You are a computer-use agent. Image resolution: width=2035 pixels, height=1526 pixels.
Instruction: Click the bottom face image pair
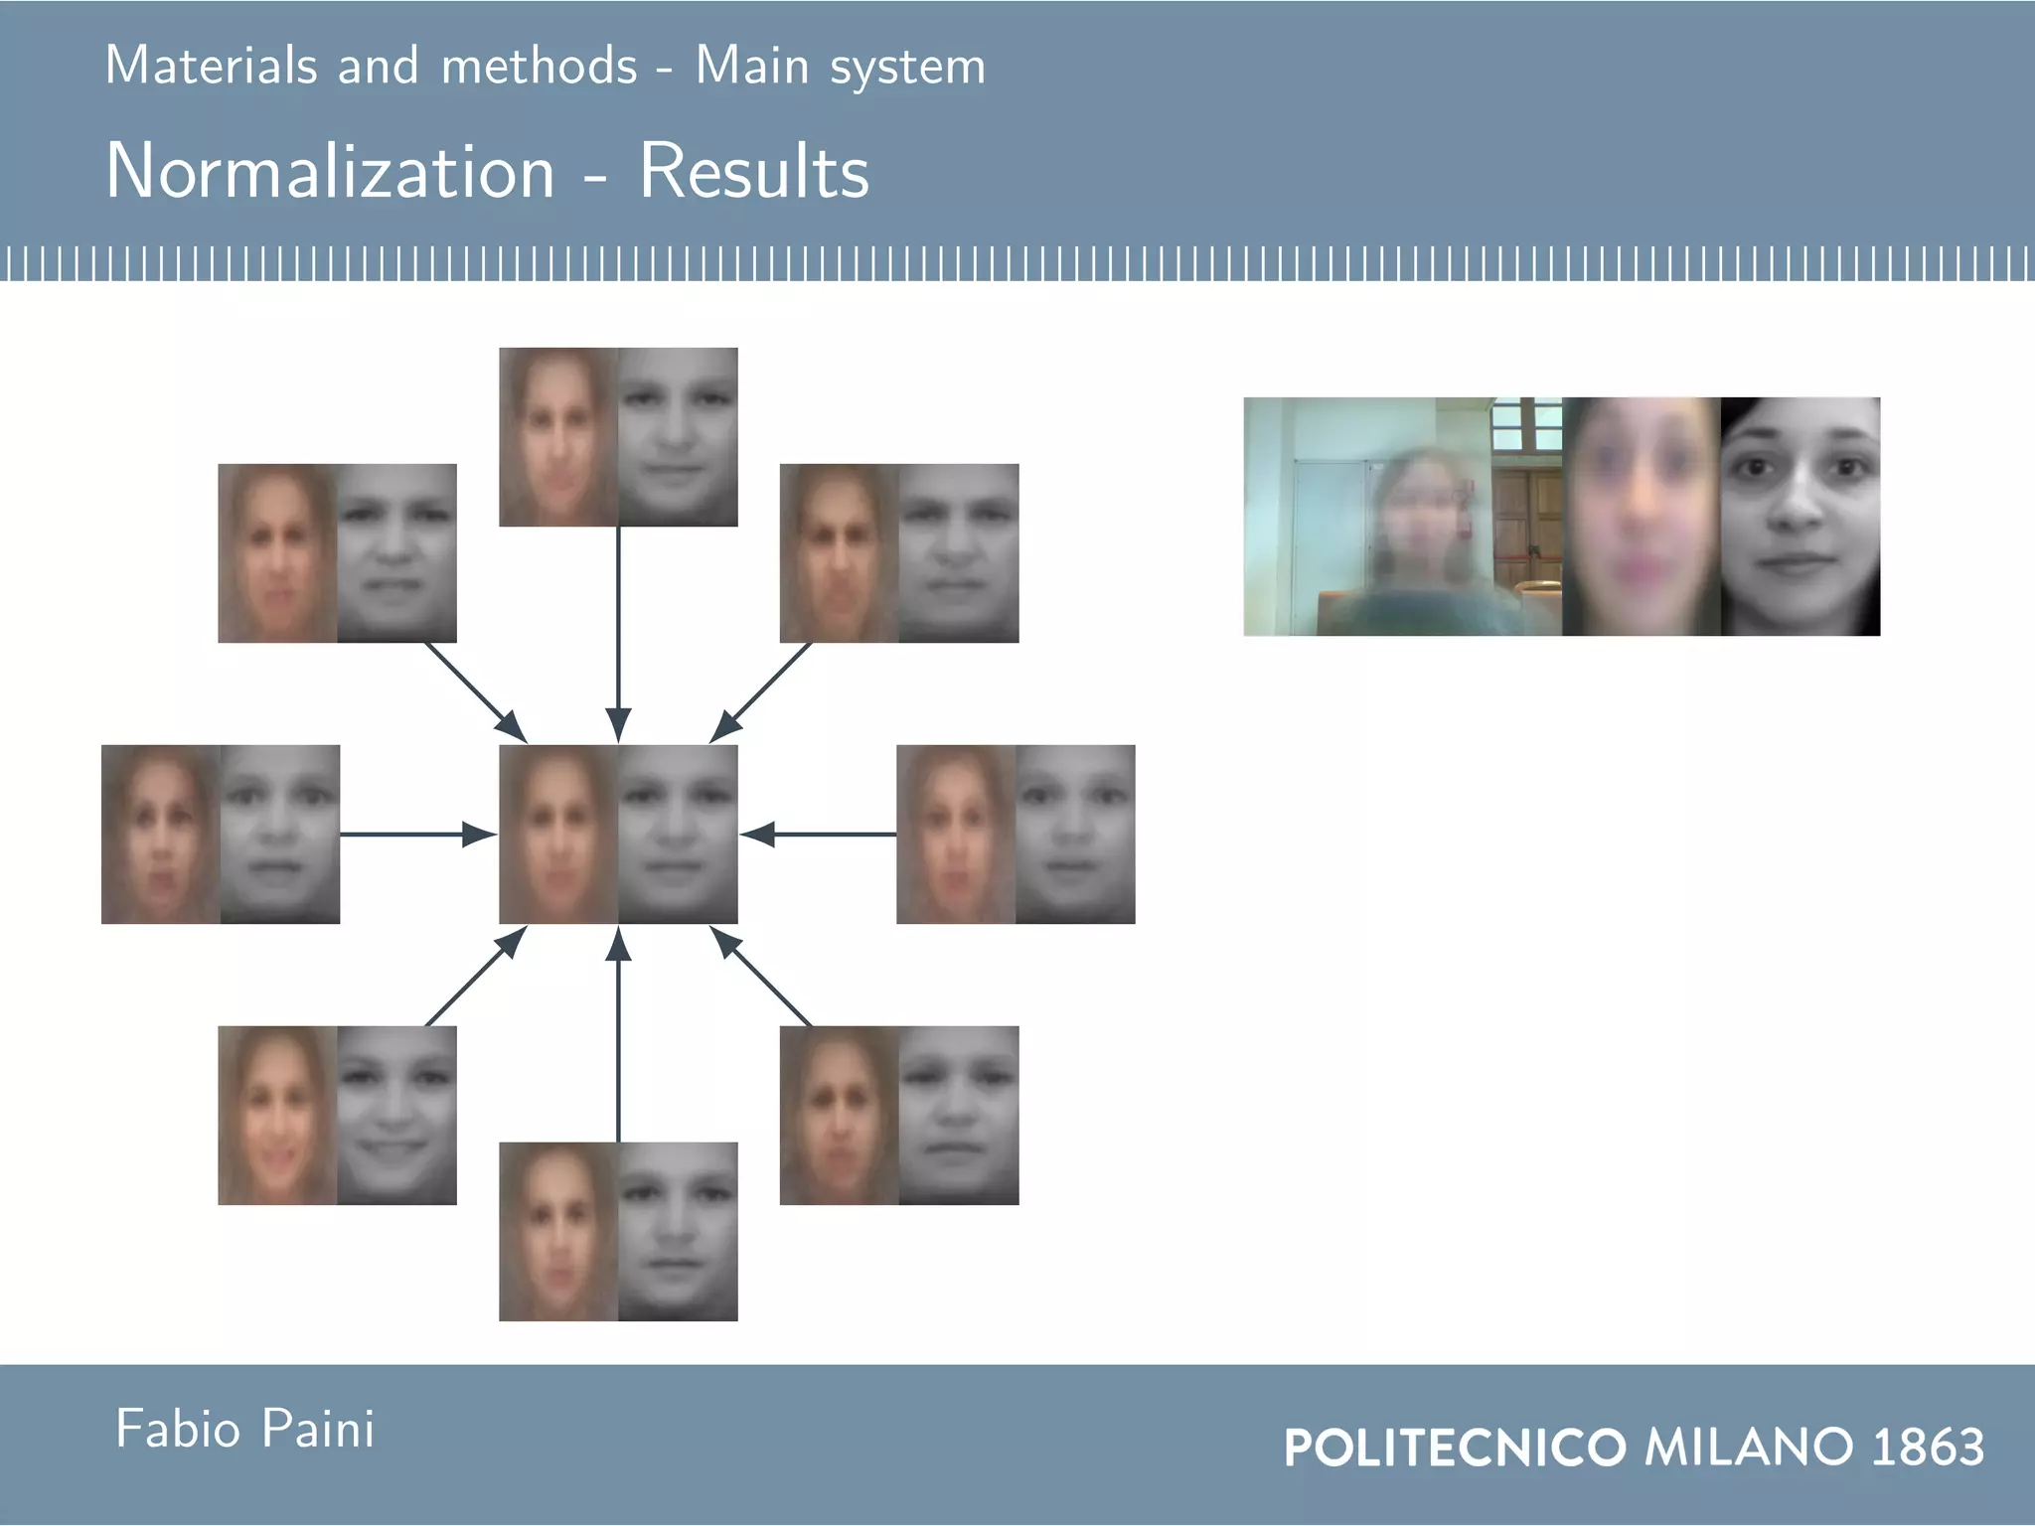[x=618, y=1232]
